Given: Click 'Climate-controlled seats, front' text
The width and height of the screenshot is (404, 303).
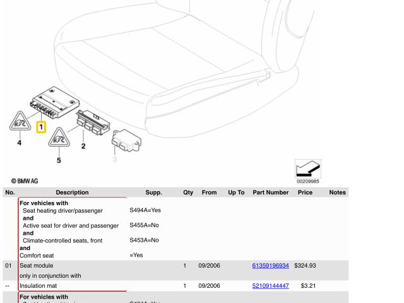Looking at the screenshot, I should click(62, 241).
